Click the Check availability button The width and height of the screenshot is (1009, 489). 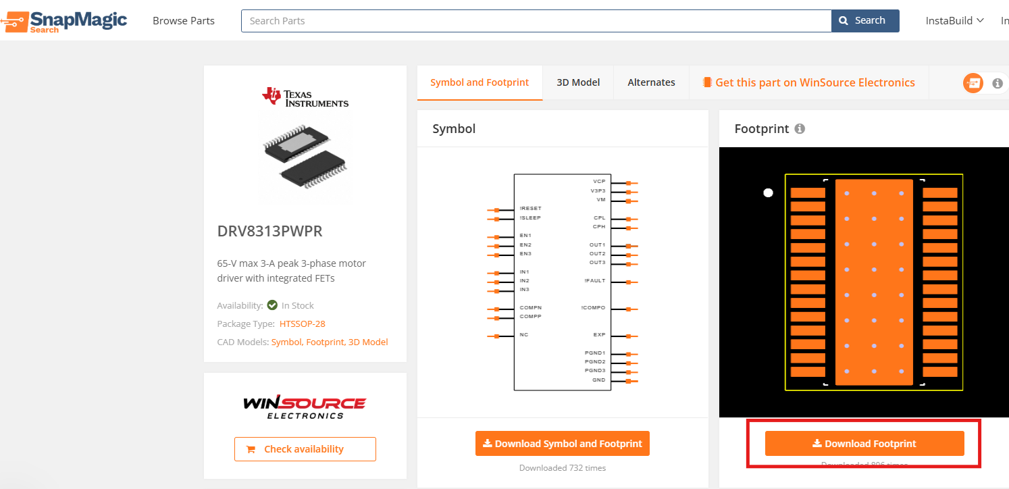305,449
